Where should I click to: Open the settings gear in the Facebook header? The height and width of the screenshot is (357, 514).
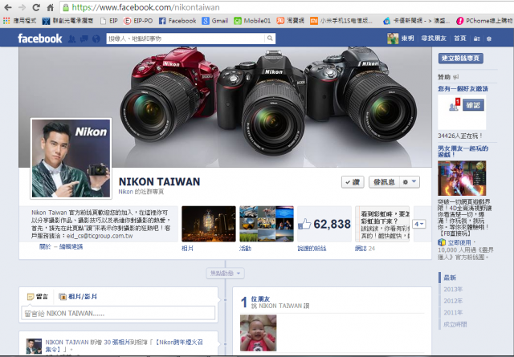click(489, 39)
